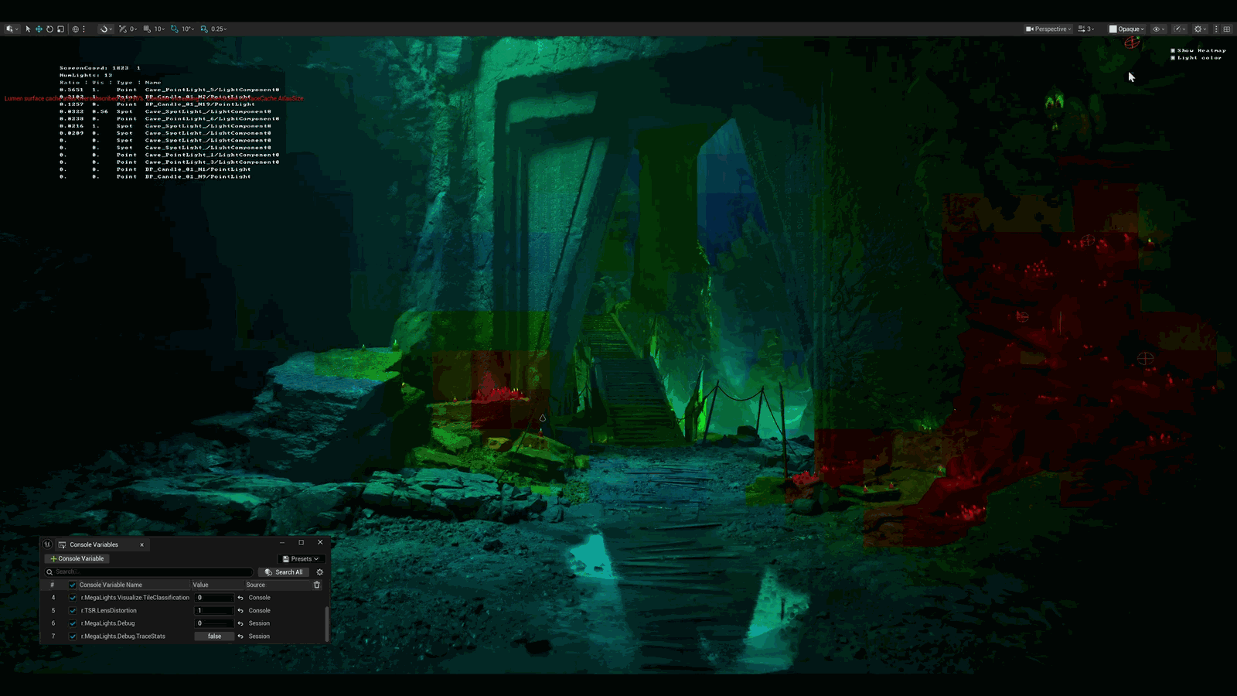Open the Opaque view mode dropdown

tap(1127, 29)
